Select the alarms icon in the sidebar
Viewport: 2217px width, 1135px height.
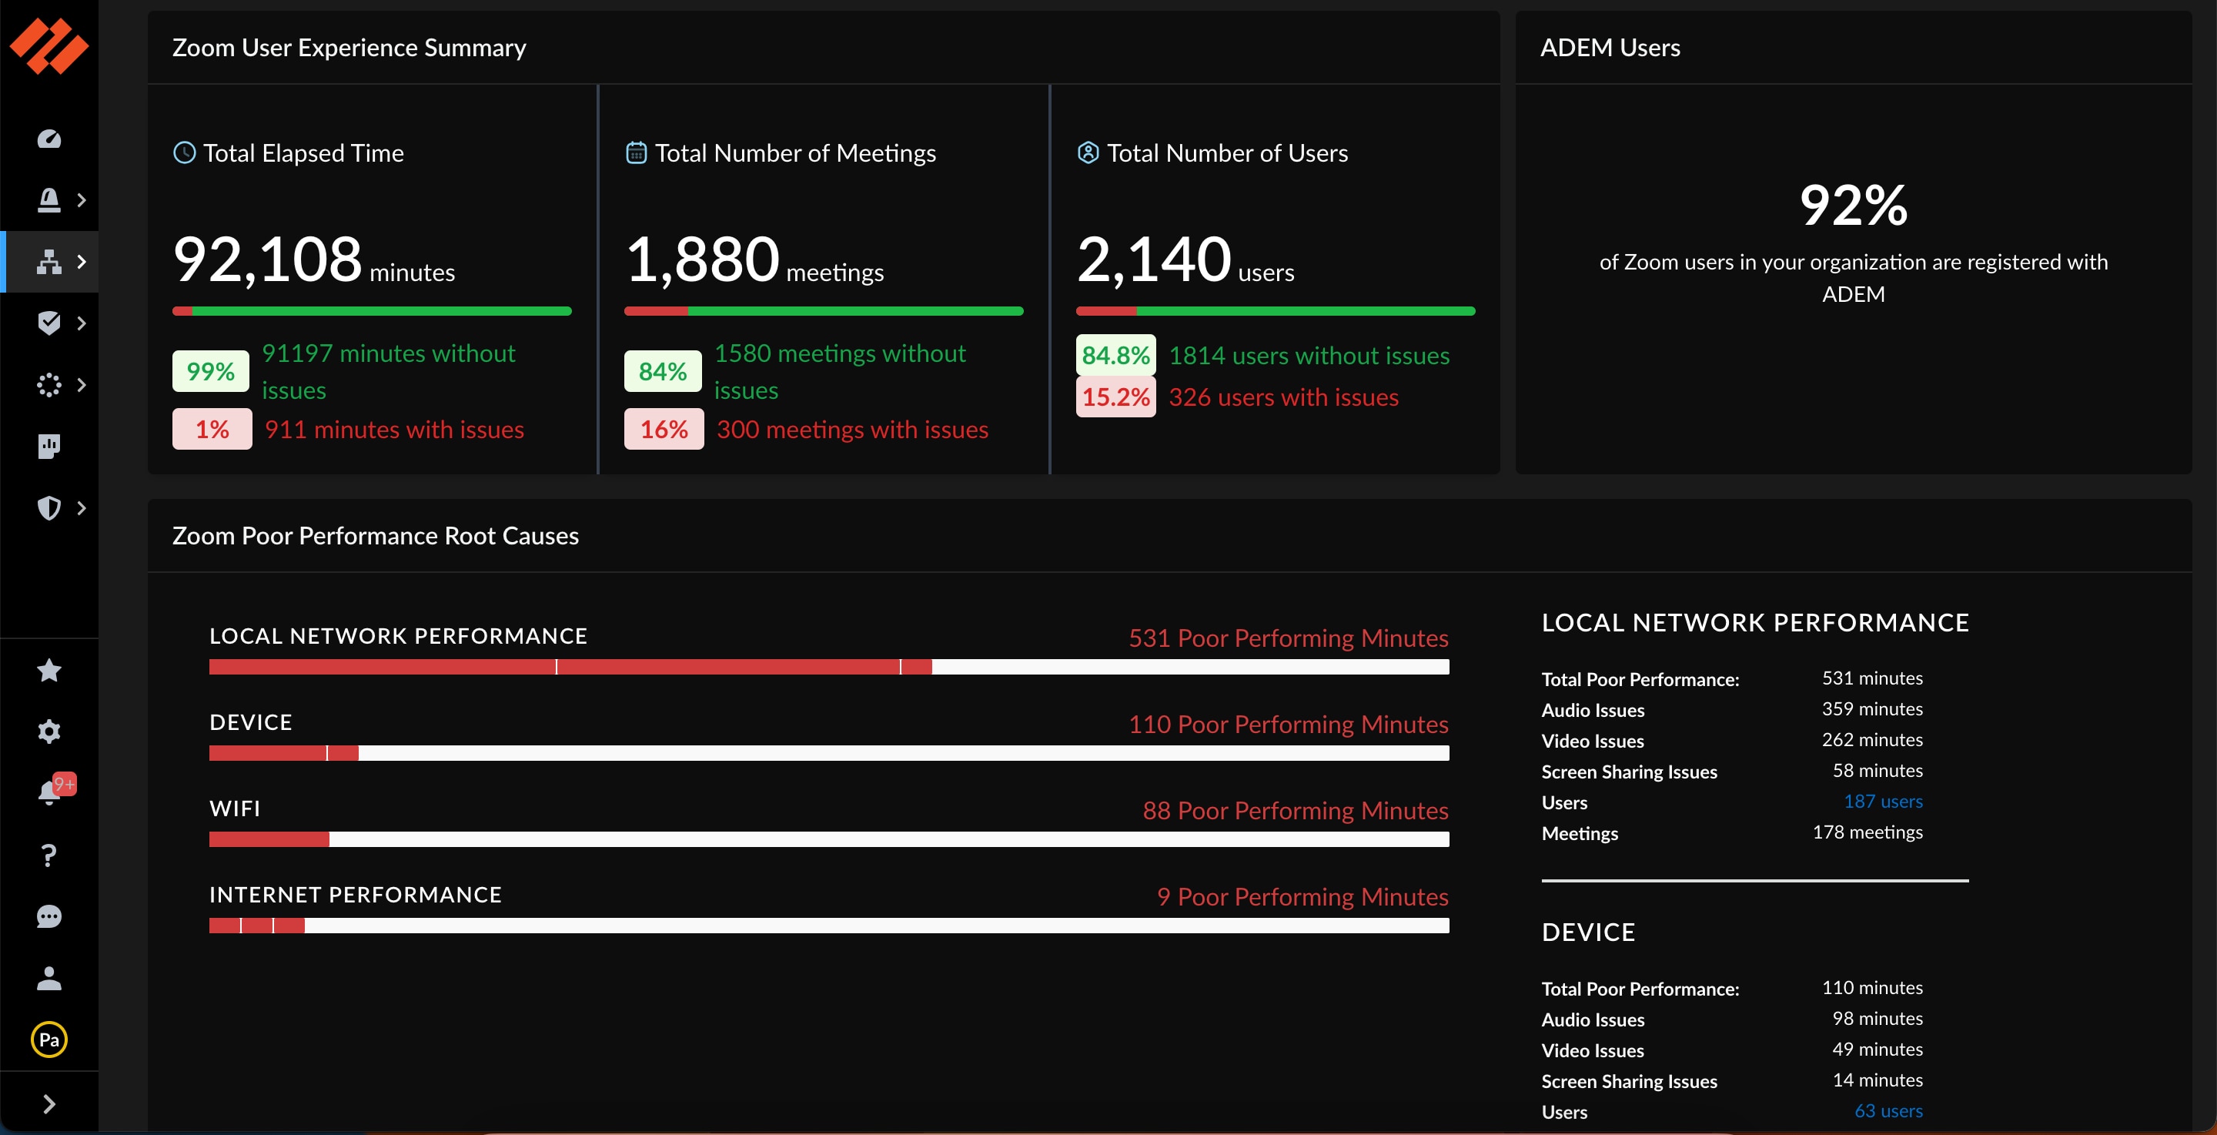49,199
